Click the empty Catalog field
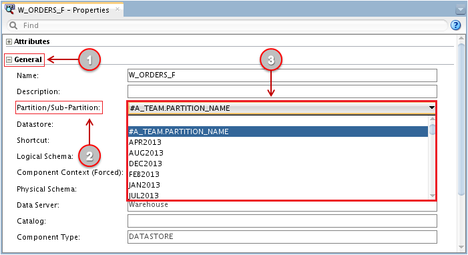468x255 pixels. pyautogui.click(x=282, y=221)
